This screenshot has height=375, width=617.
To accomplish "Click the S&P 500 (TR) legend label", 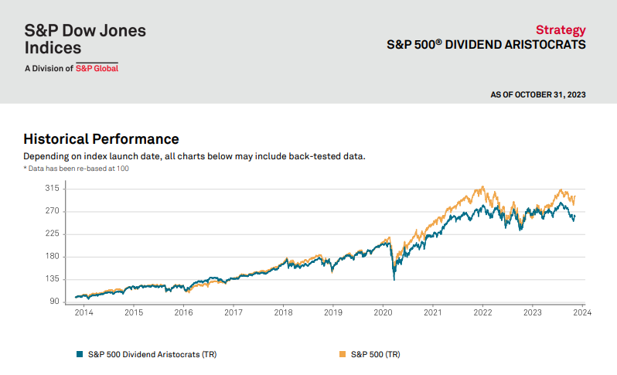I will (x=376, y=354).
